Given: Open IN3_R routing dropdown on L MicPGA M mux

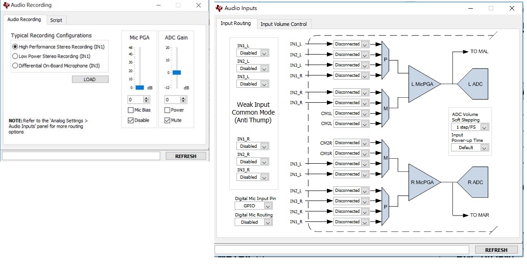Looking at the screenshot, I should 351,103.
